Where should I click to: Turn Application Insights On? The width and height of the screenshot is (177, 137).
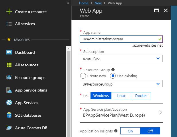pyautogui.click(x=130, y=131)
